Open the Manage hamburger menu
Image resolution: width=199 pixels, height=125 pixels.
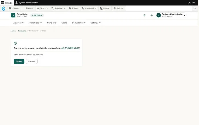(7, 3)
